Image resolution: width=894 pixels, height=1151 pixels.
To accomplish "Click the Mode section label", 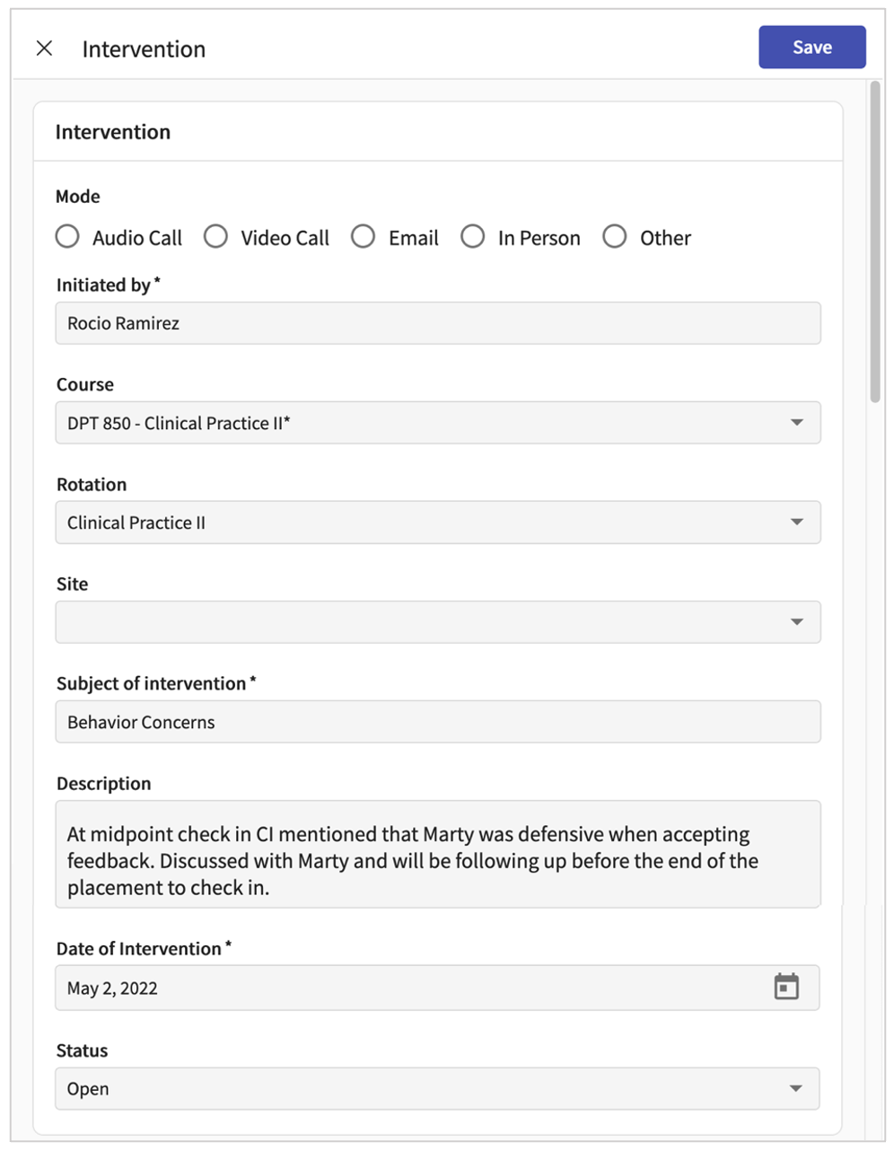I will pos(77,196).
